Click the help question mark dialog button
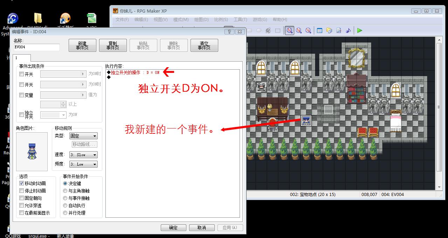This screenshot has height=238, width=448. click(x=229, y=31)
